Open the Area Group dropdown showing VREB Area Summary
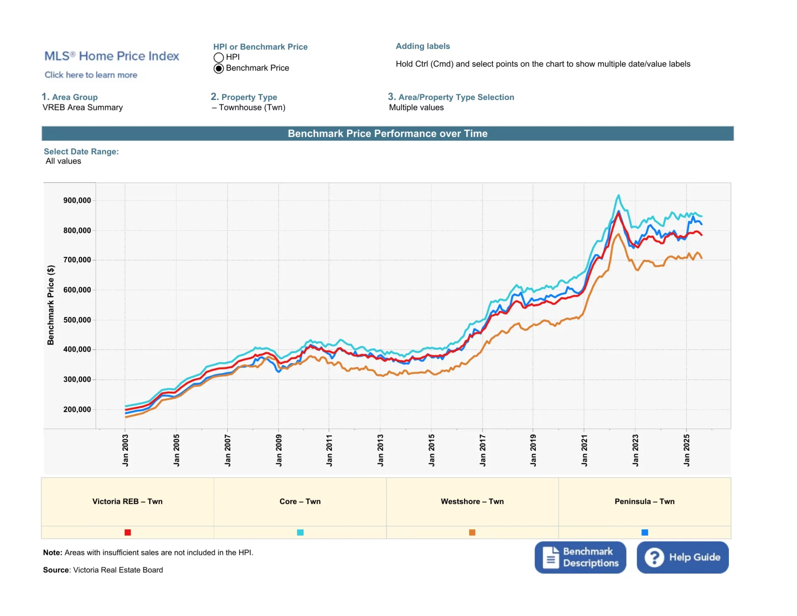This screenshot has height=616, width=797. (x=82, y=108)
